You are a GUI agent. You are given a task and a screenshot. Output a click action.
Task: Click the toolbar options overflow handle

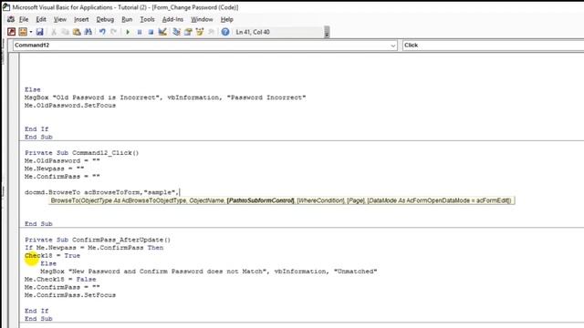tap(327, 33)
